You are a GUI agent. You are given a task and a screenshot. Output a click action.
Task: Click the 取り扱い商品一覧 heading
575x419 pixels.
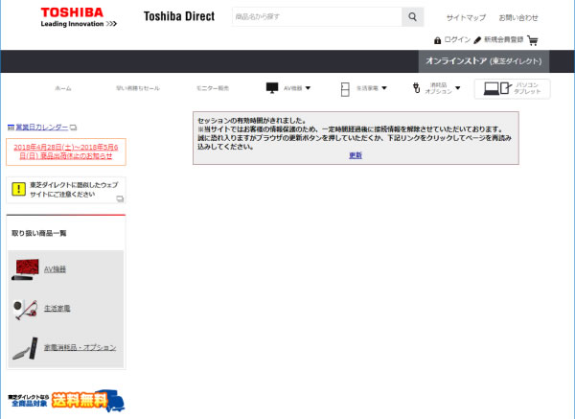pyautogui.click(x=39, y=233)
